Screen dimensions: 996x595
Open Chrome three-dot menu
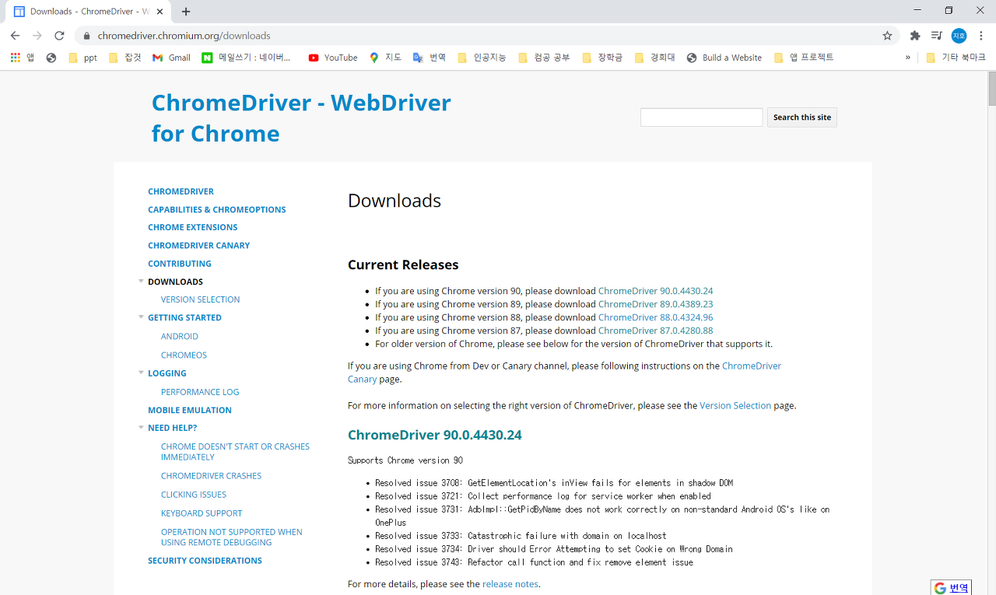tap(981, 36)
